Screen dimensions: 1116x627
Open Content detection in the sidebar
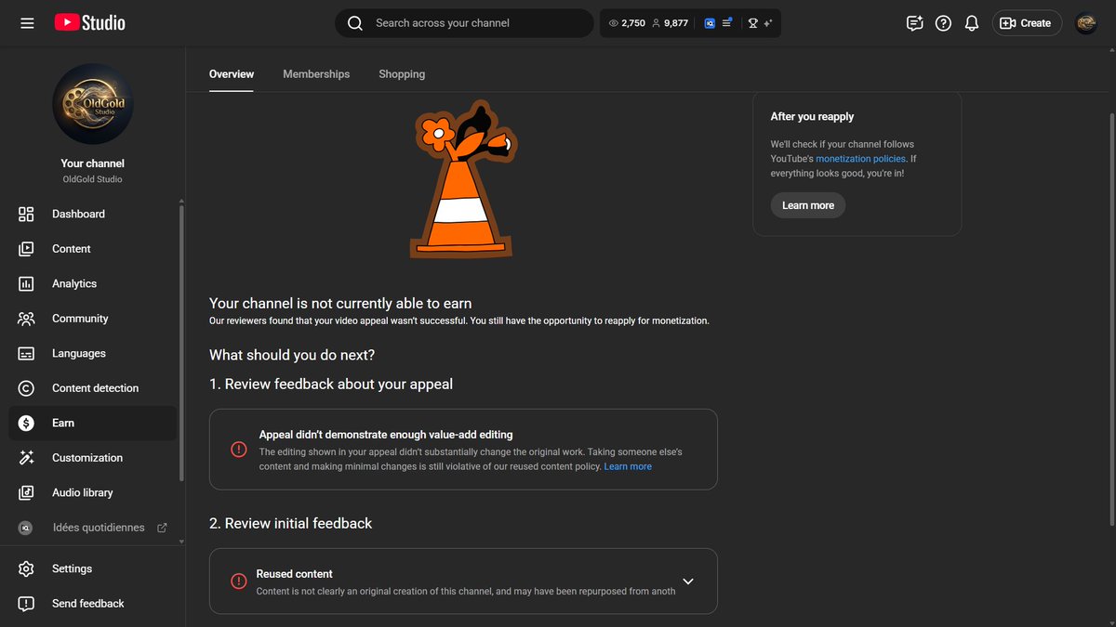92,388
